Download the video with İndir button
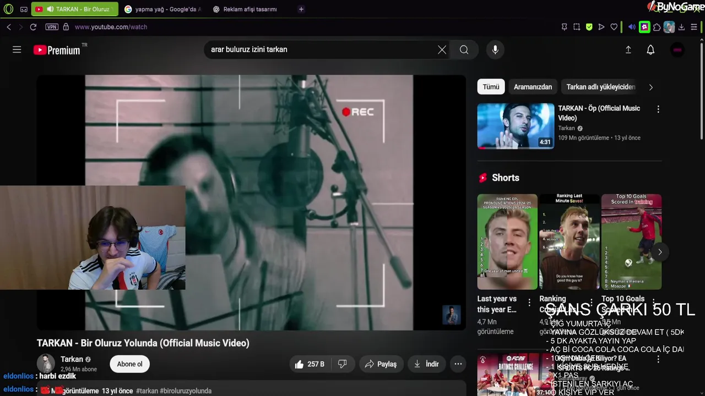 click(426, 364)
